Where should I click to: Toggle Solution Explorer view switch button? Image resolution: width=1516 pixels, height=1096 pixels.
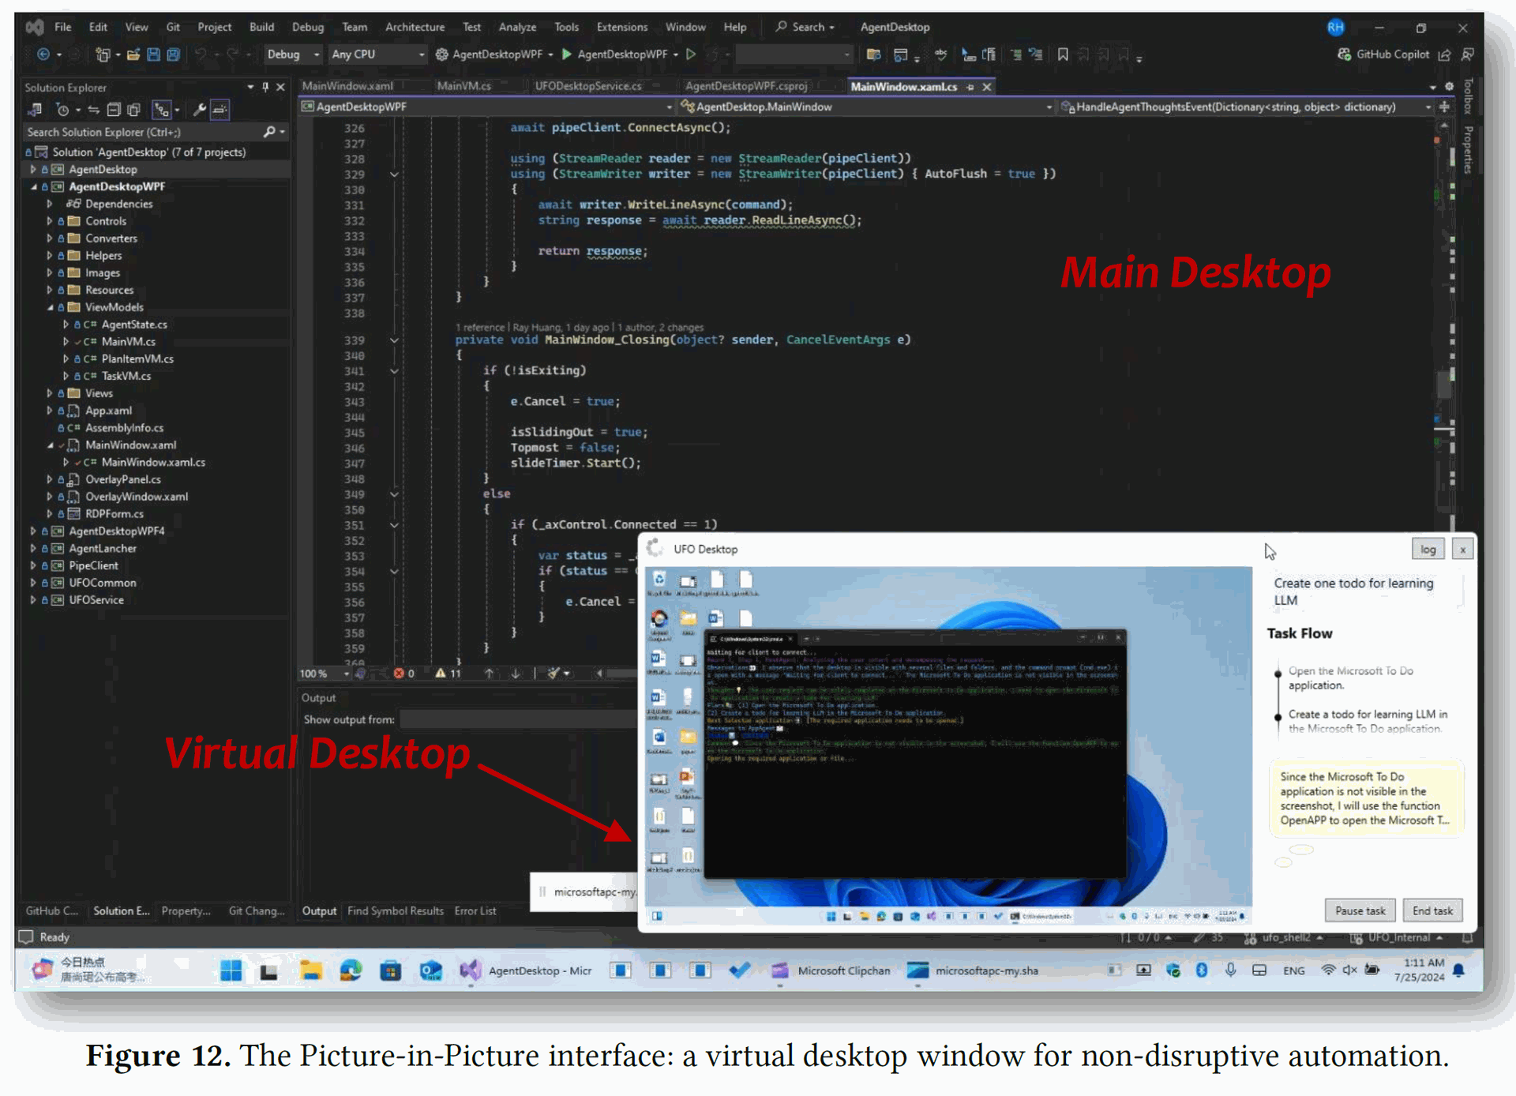(x=34, y=110)
